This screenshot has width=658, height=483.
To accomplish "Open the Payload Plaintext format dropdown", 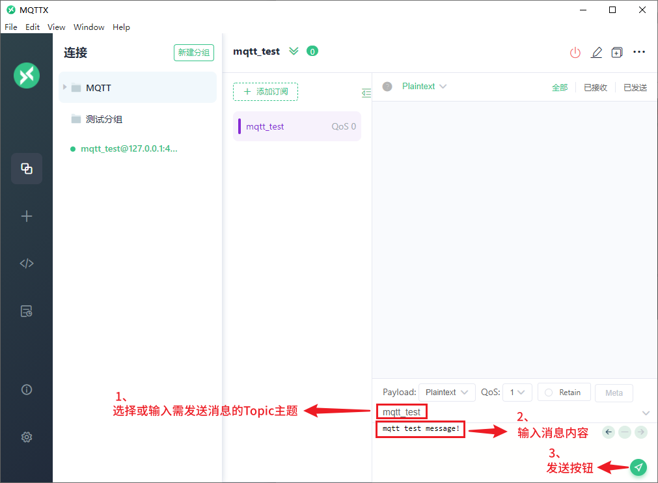I will pos(447,393).
